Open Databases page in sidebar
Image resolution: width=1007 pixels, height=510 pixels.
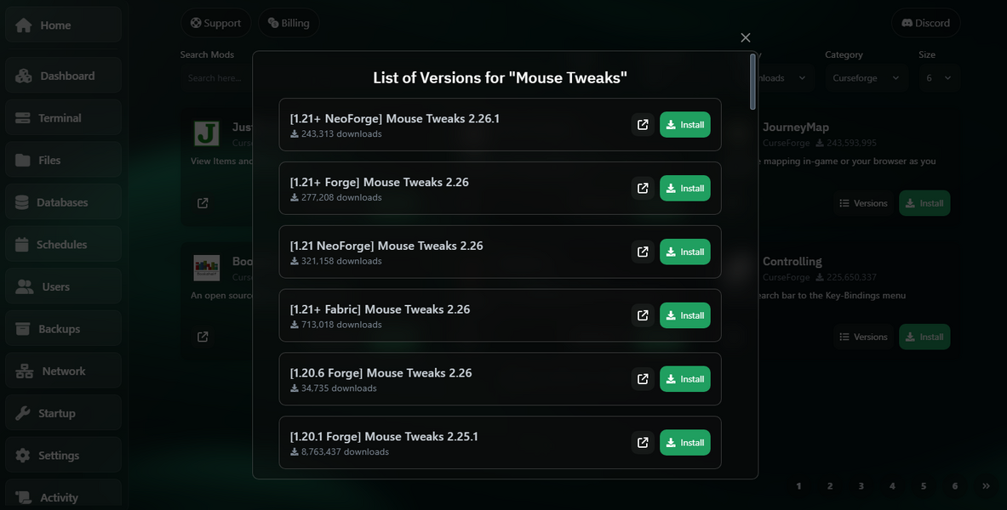63,202
